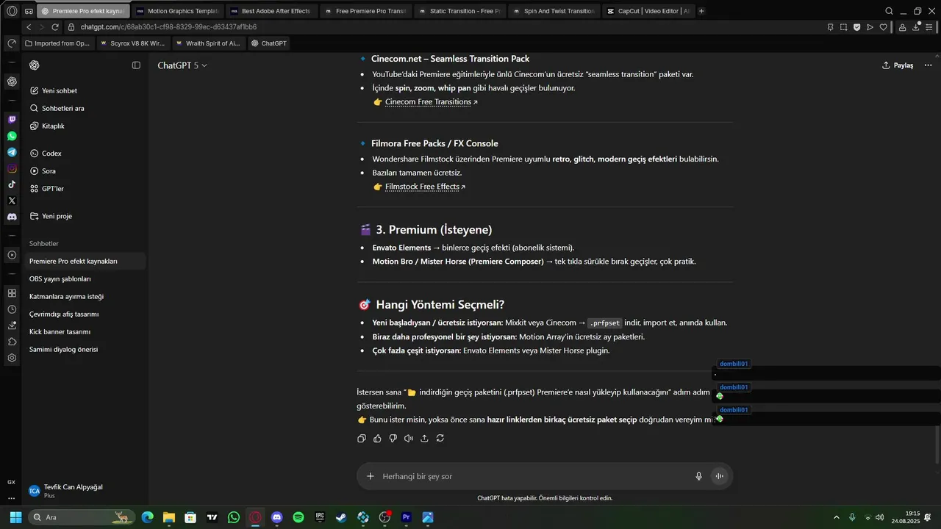
Task: Click the Paylaş share button
Action: coord(898,65)
